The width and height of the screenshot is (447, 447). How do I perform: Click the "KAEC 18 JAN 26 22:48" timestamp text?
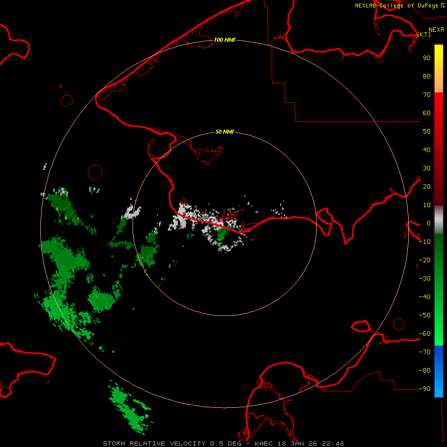[299, 444]
